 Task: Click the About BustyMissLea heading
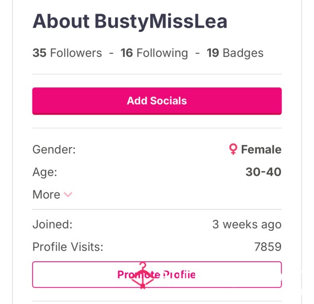click(x=130, y=21)
